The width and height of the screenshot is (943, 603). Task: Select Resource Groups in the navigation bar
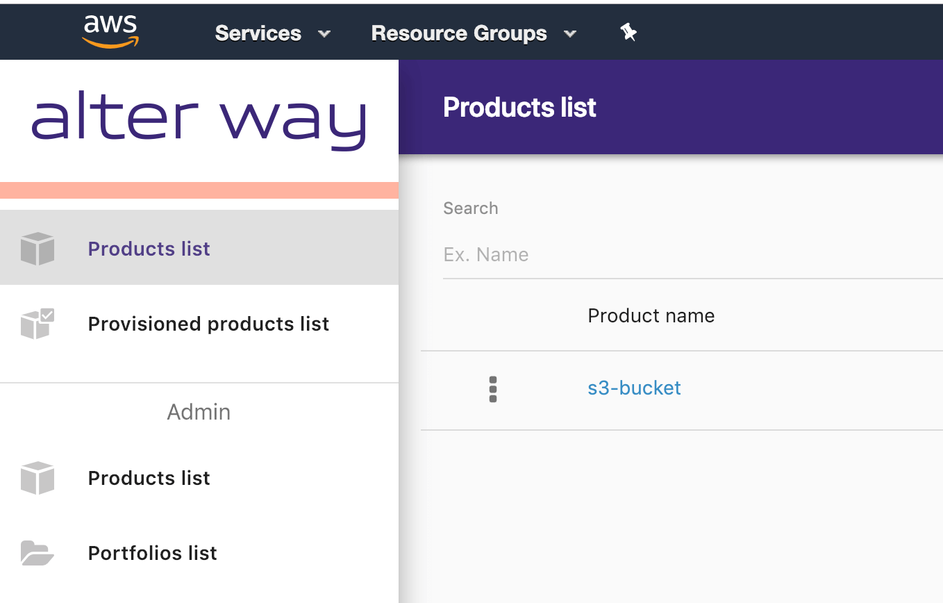tap(458, 33)
